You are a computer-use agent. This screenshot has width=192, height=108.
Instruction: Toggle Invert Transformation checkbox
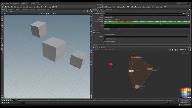(x=105, y=43)
